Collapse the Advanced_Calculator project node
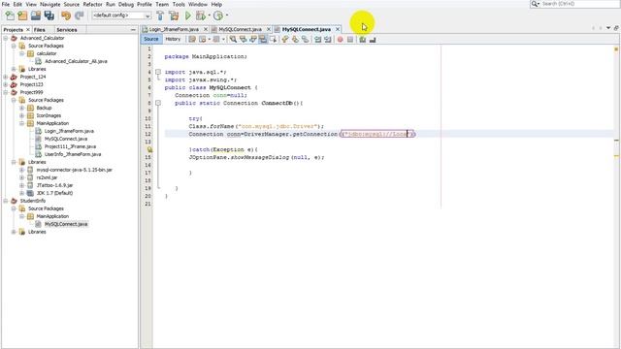Image resolution: width=621 pixels, height=349 pixels. pos(6,38)
